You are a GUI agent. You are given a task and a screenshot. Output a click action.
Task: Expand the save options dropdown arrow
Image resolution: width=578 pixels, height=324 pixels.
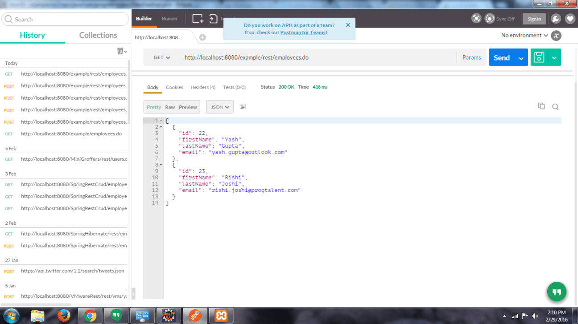point(554,57)
